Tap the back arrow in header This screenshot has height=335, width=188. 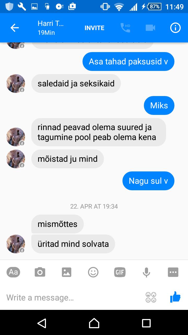click(15, 28)
